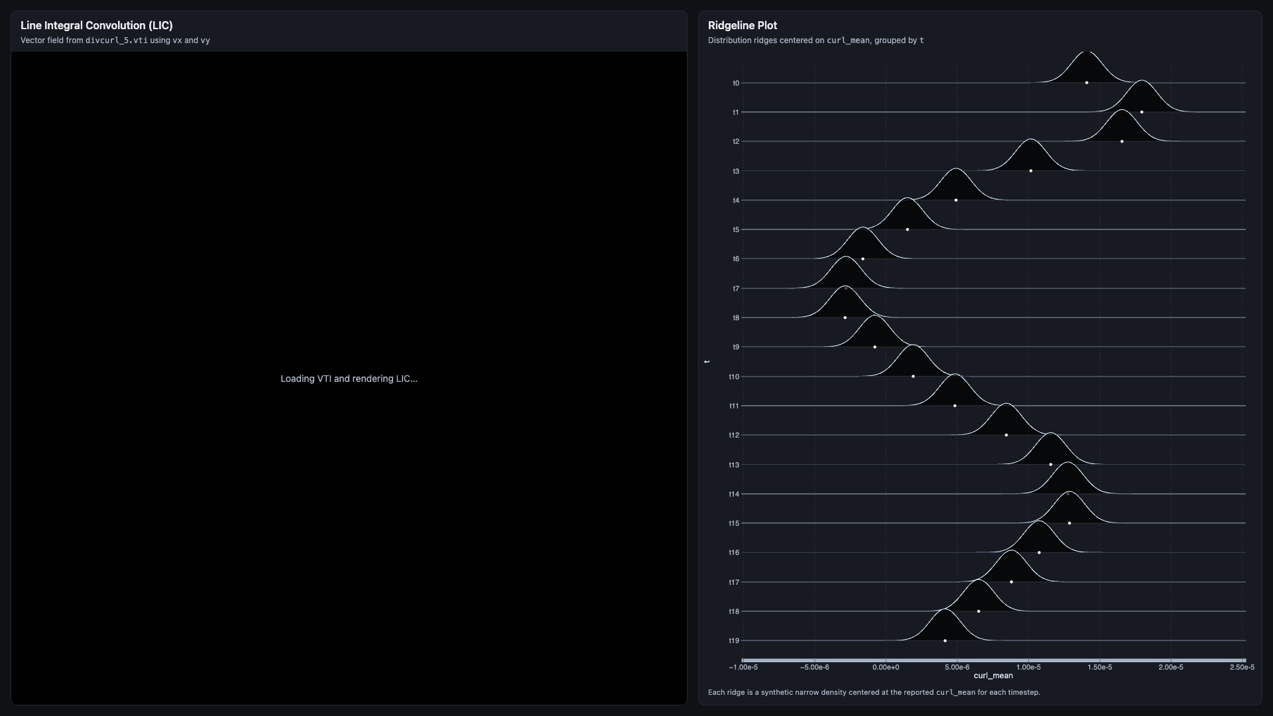Viewport: 1273px width, 716px height.
Task: Click the ridge peak of the t14 distribution
Action: pos(1067,463)
